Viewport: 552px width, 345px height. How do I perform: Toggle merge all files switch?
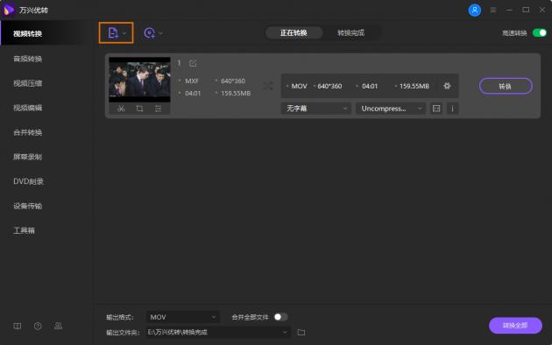point(280,317)
